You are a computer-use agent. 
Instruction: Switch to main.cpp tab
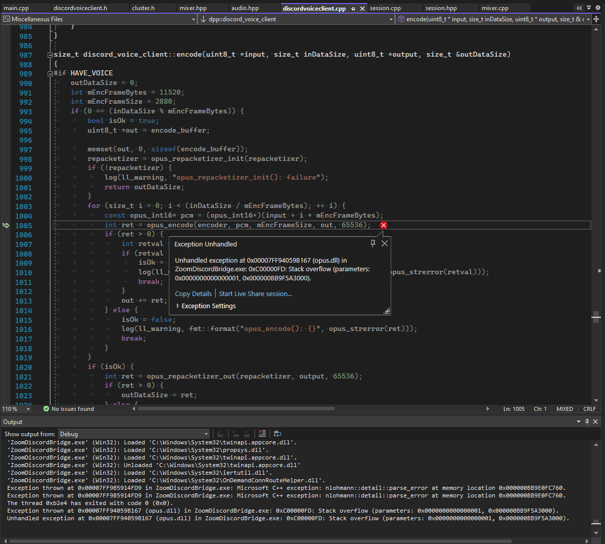coord(16,8)
